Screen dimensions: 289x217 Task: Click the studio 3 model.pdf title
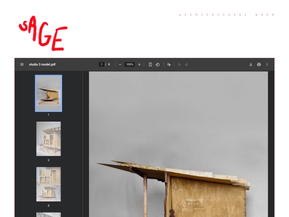42,64
